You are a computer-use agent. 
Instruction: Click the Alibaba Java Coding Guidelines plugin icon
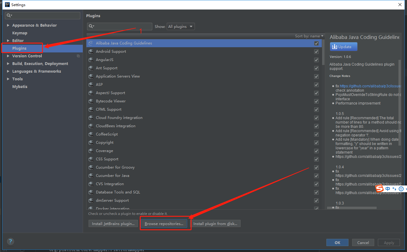[91, 43]
